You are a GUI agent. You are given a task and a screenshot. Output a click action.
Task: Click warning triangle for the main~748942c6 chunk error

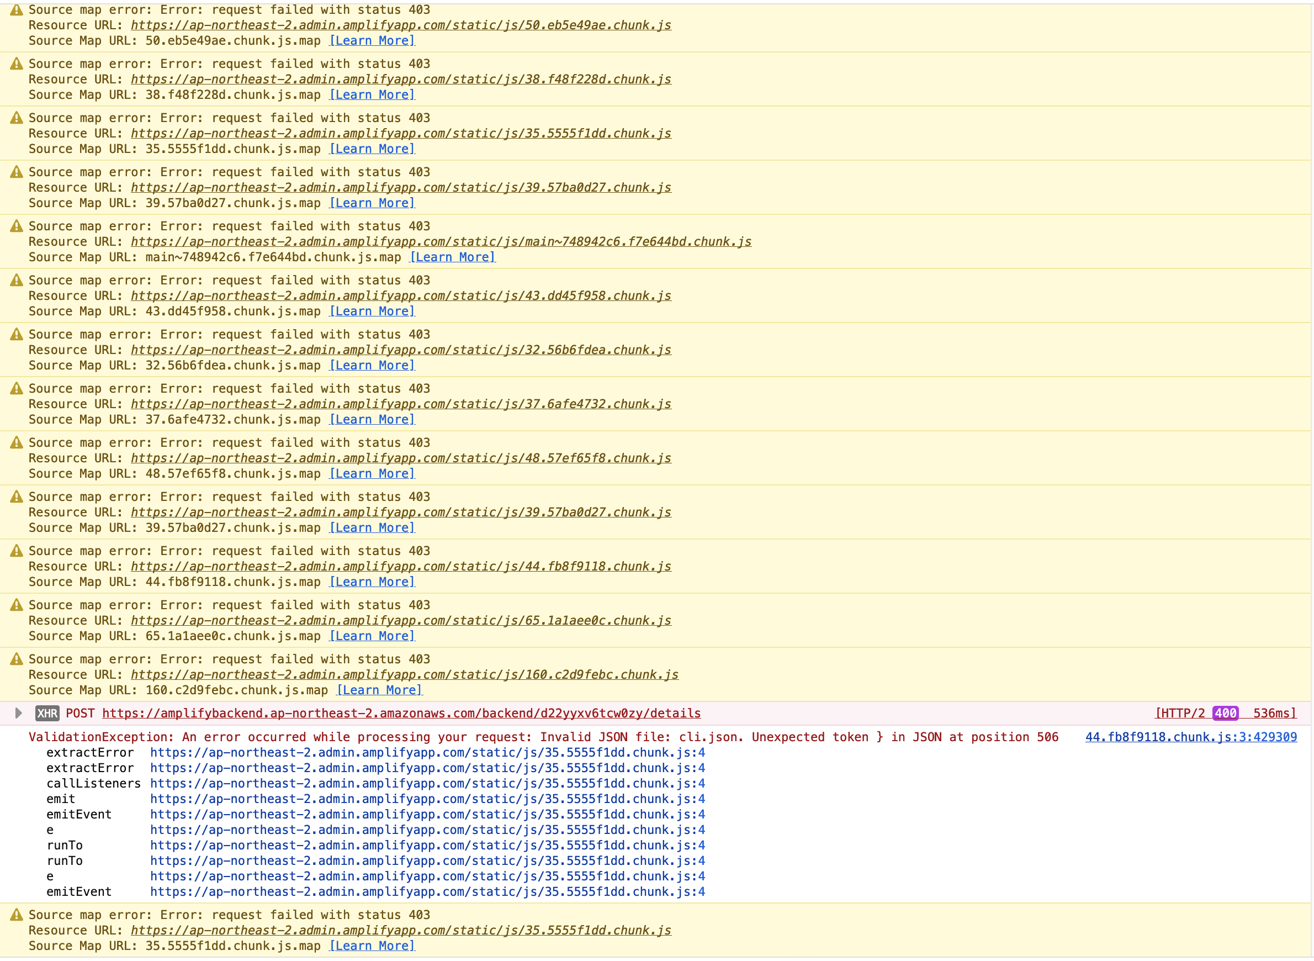[x=16, y=226]
